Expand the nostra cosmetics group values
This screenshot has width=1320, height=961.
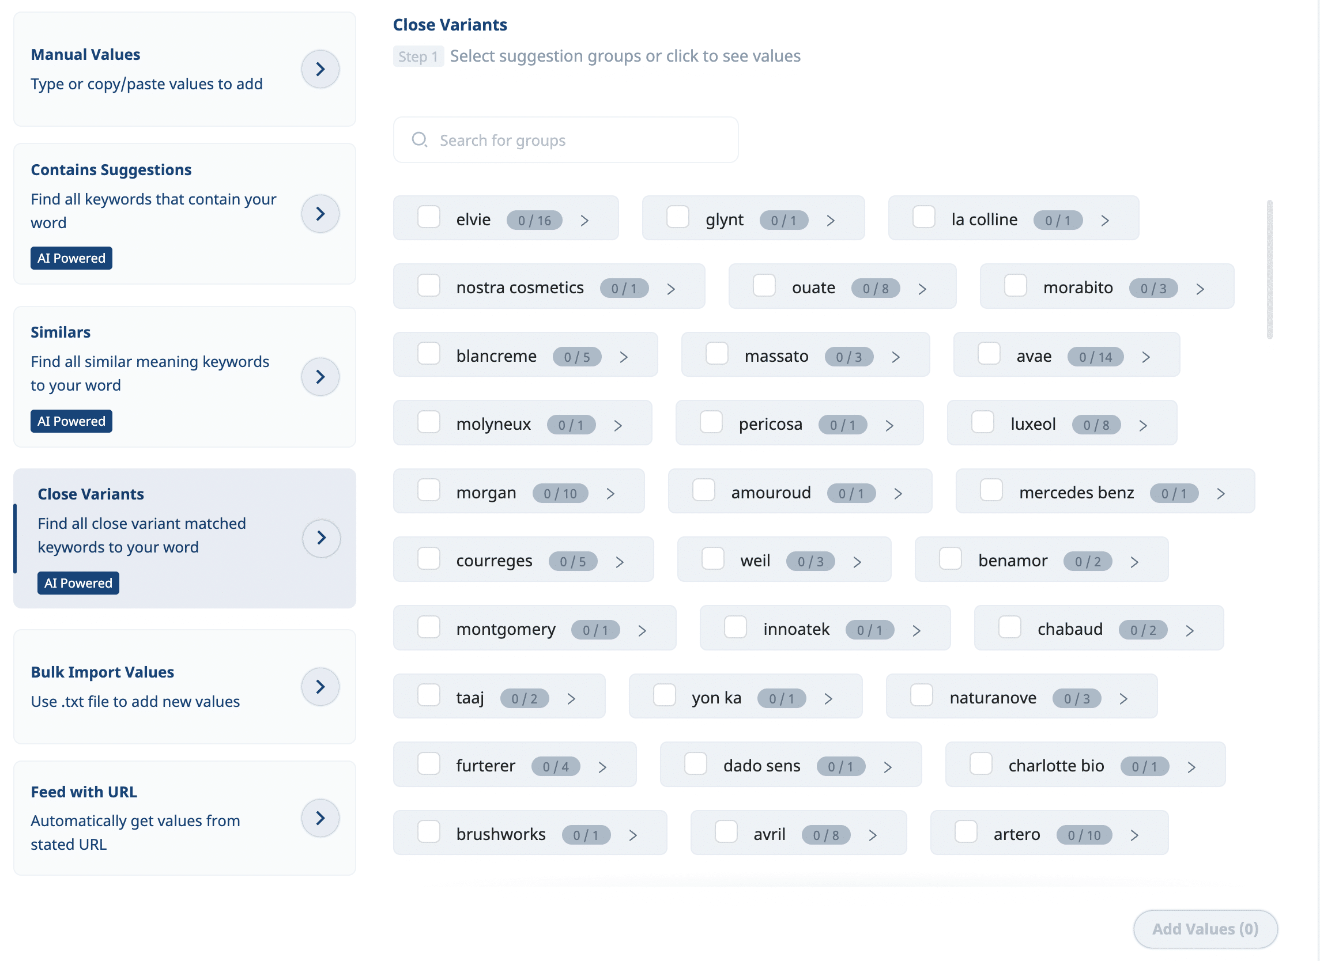click(671, 289)
